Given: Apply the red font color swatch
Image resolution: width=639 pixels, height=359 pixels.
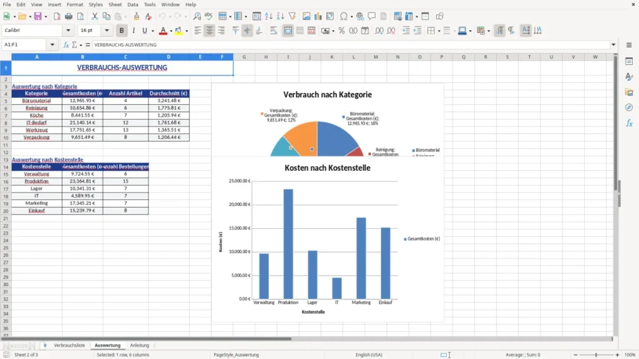Looking at the screenshot, I should (163, 31).
